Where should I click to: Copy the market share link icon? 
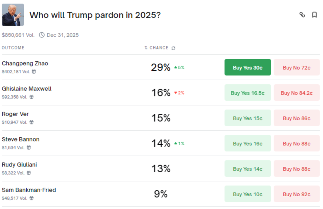pos(302,15)
